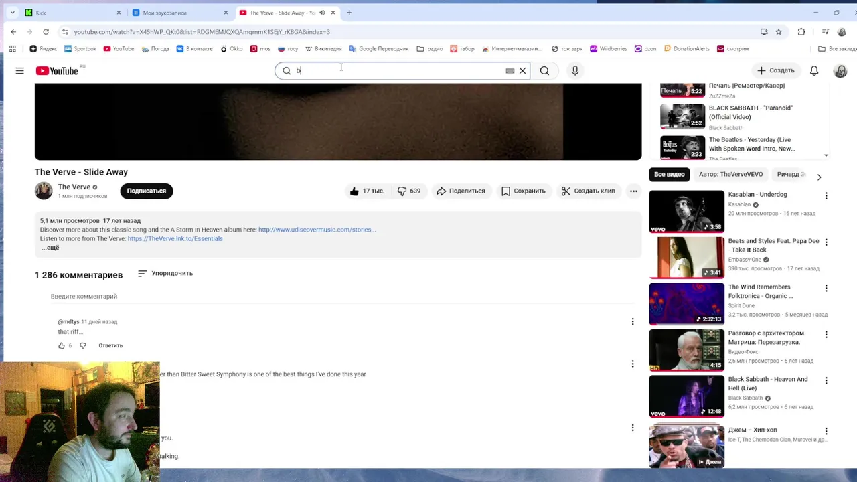Open Kasabian - Underdog thumbnail
This screenshot has height=482, width=857.
[686, 211]
